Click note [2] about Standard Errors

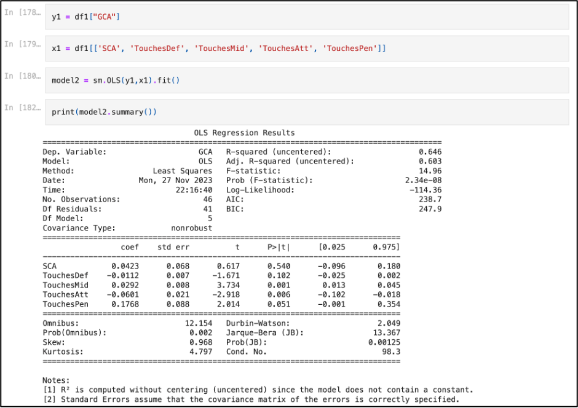(250, 400)
